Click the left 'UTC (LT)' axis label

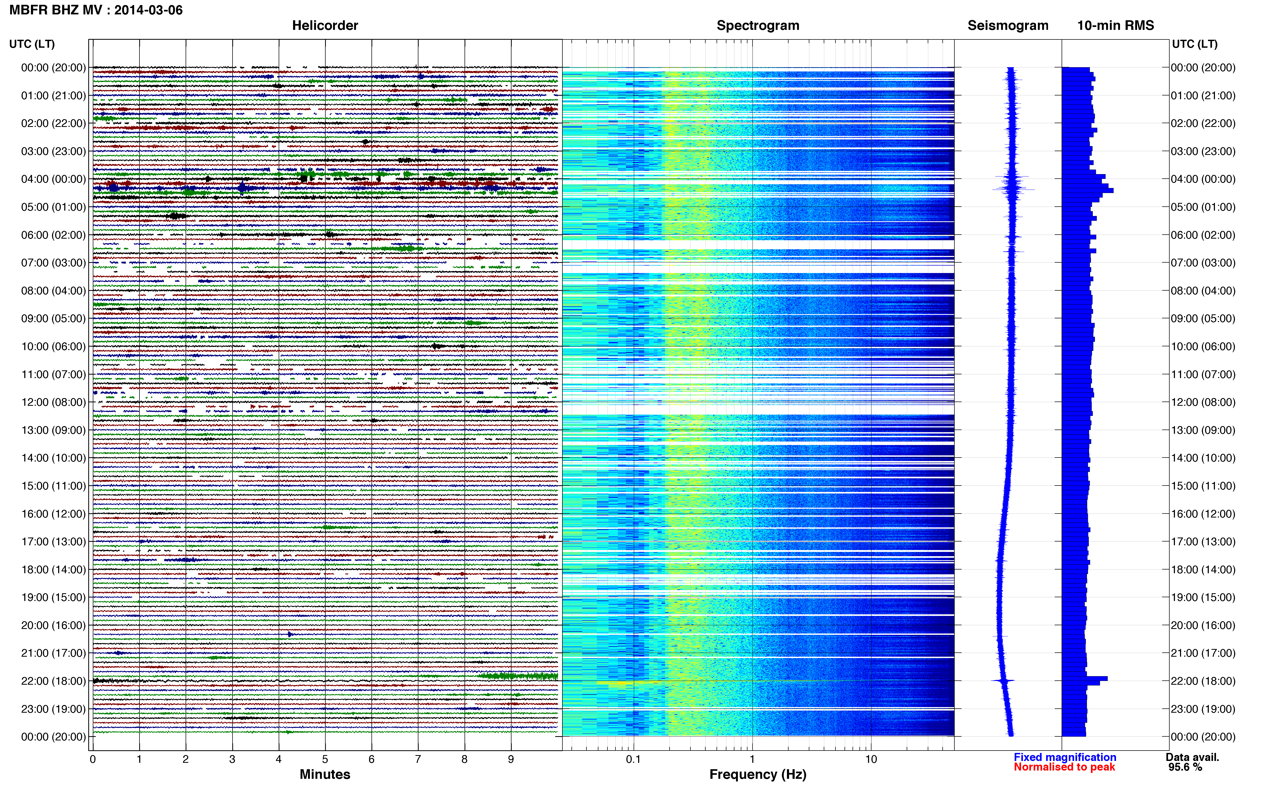point(32,44)
